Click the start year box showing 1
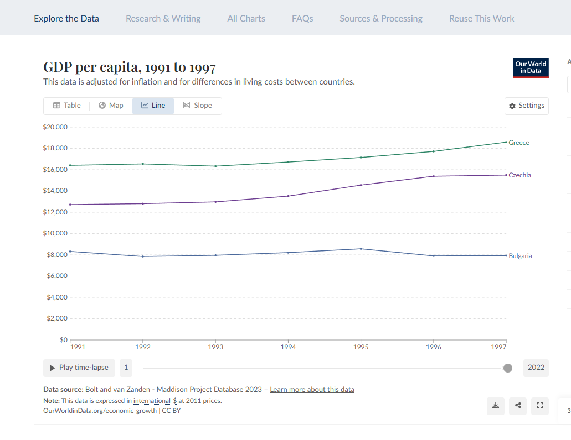The width and height of the screenshot is (571, 440). click(126, 368)
